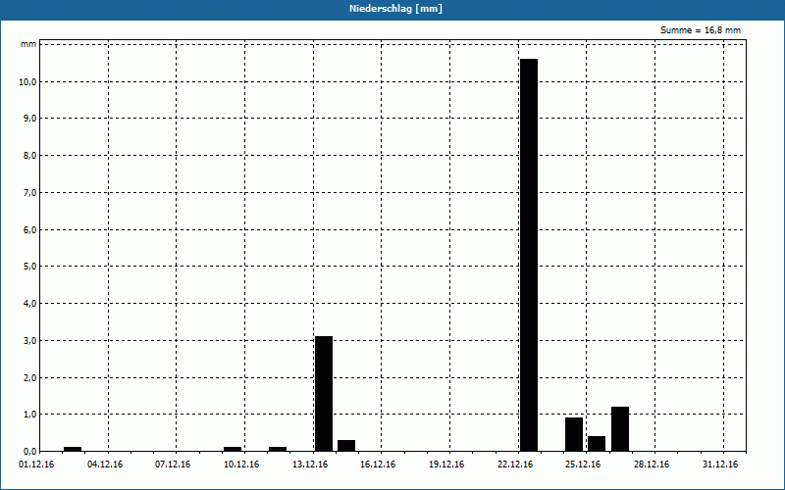
Task: Click the tallest bar after 22.12.16
Action: (x=529, y=255)
